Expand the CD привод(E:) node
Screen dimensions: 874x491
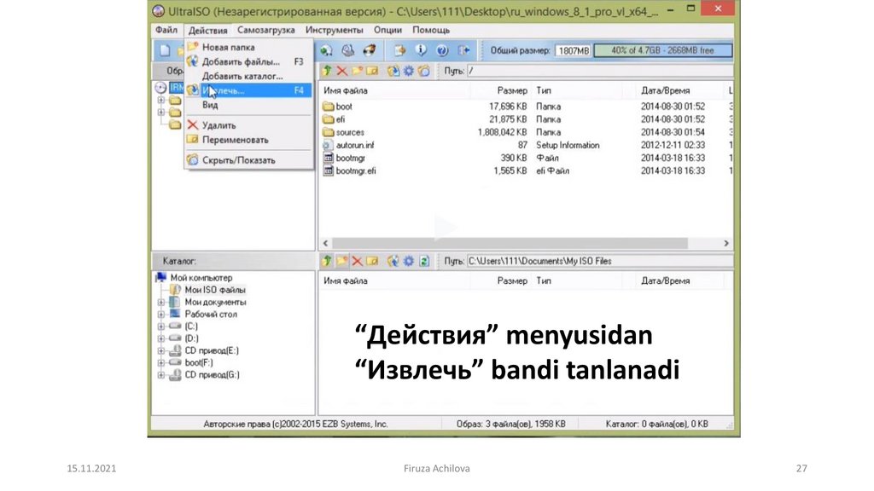point(161,350)
